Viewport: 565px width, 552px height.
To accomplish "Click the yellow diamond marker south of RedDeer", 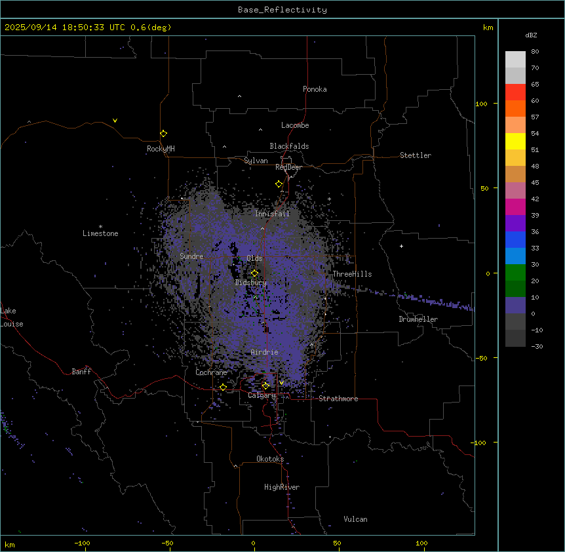I will coord(279,184).
